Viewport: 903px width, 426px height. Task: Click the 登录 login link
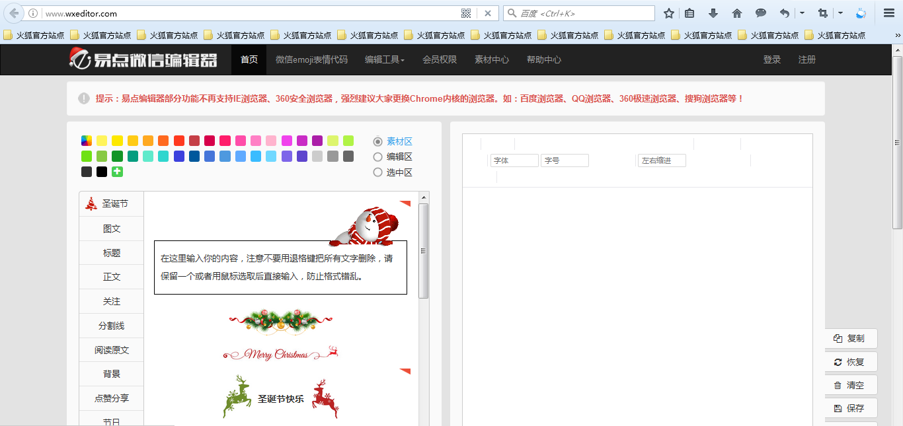(772, 59)
